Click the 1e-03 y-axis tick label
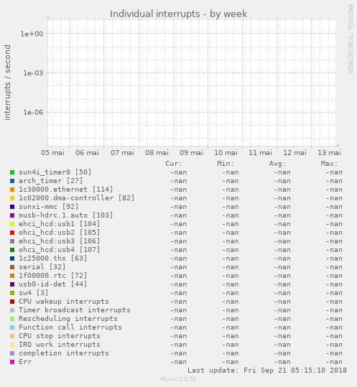 click(x=33, y=73)
